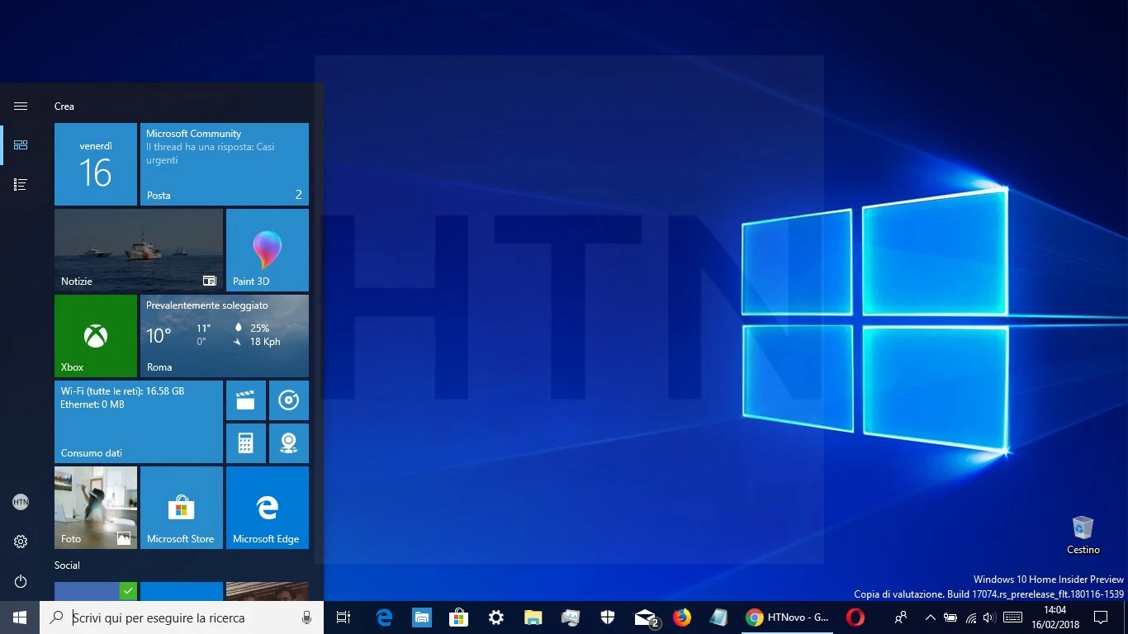Open the volume speaker tray icon
Screen dimensions: 1128x634
(x=989, y=617)
